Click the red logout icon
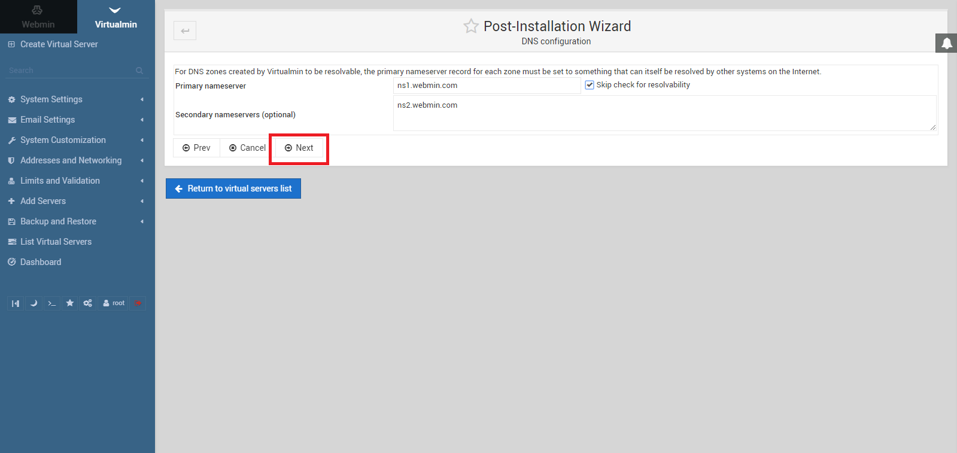Image resolution: width=957 pixels, height=453 pixels. [x=138, y=303]
